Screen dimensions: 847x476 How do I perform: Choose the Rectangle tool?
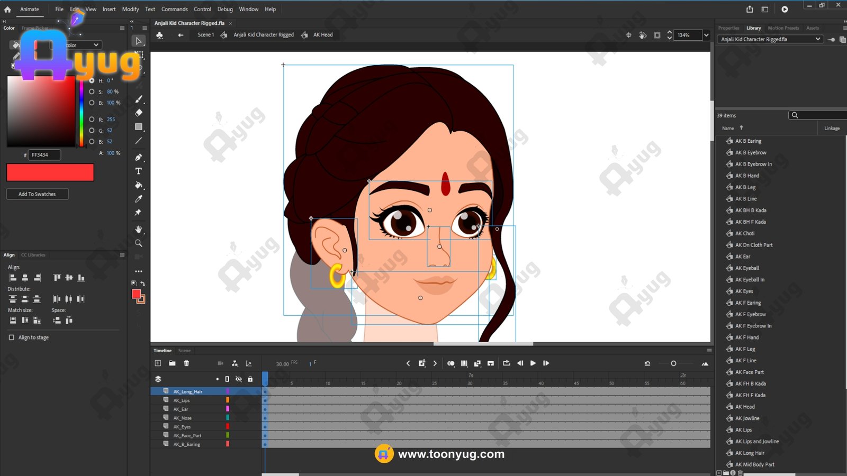(x=139, y=127)
